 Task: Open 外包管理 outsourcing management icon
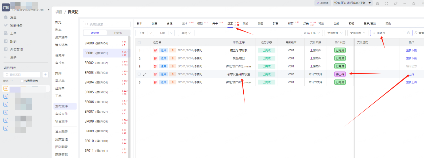pyautogui.click(x=6, y=49)
